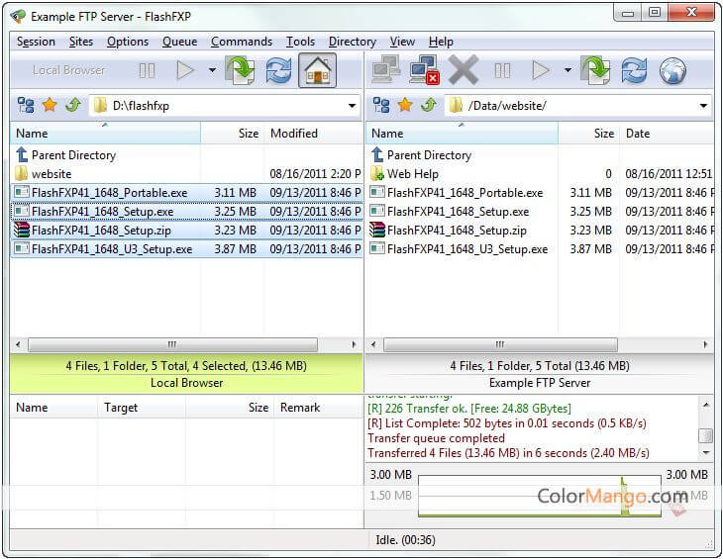Expand the /Data/website/ path dropdown
The image size is (723, 559).
(x=703, y=105)
